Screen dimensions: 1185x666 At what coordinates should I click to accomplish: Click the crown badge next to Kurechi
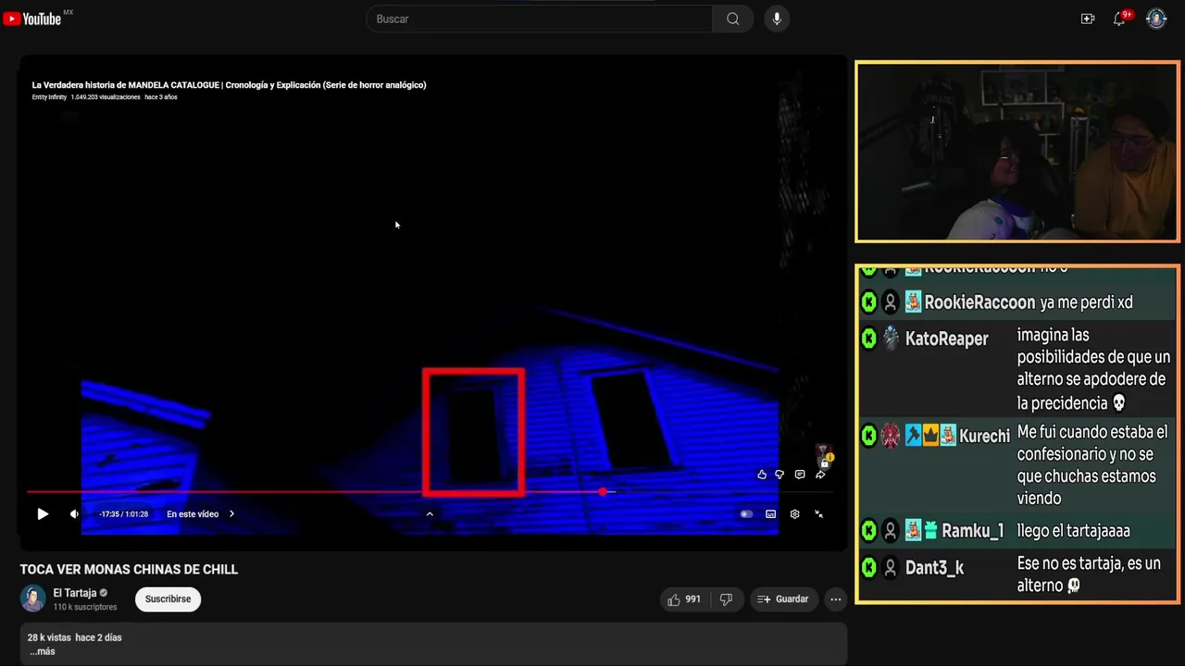click(931, 435)
